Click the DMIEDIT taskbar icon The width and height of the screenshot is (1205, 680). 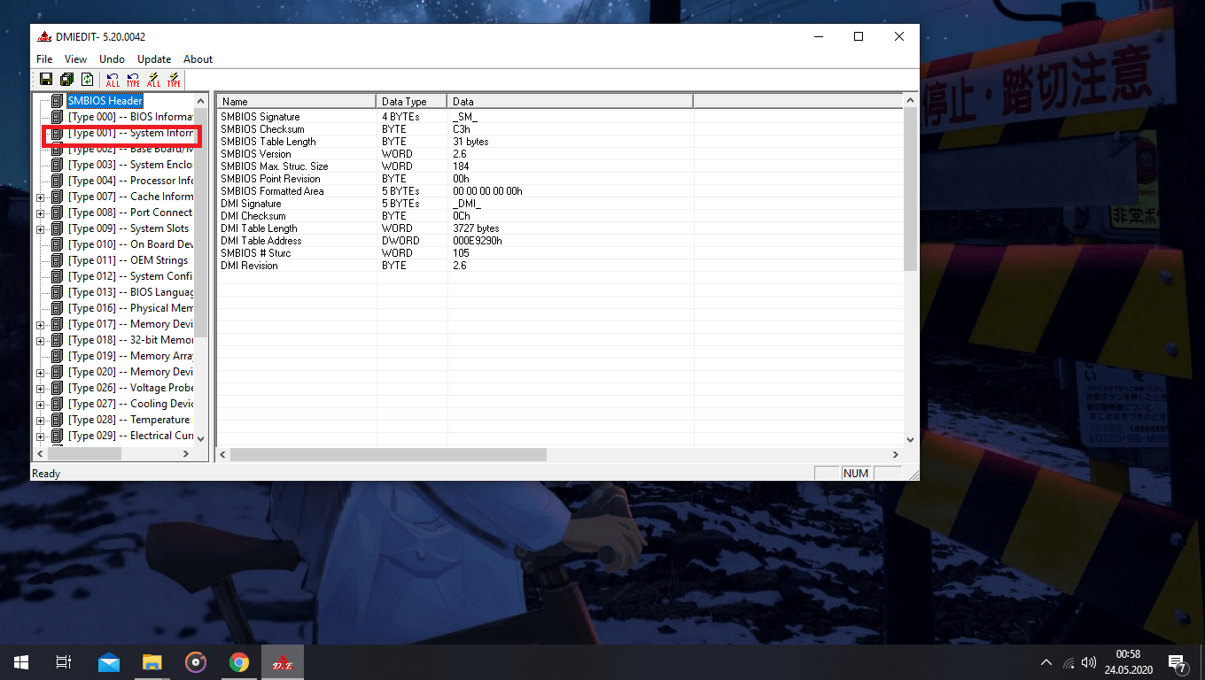(283, 662)
